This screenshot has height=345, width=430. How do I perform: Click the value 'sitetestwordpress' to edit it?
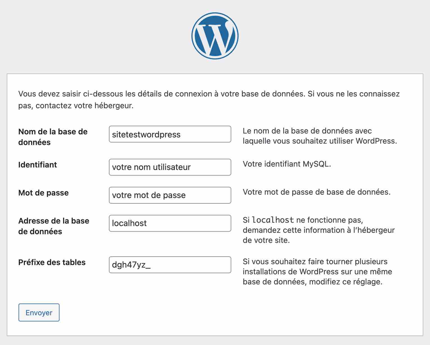pos(146,134)
